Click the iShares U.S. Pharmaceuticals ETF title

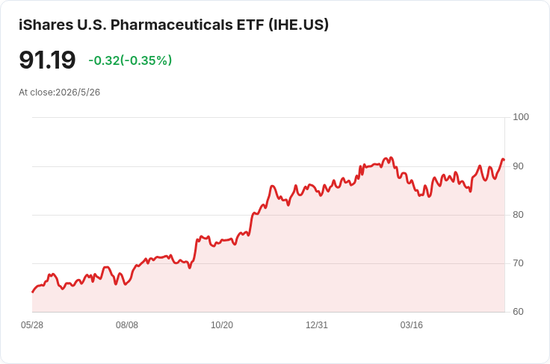pyautogui.click(x=173, y=25)
